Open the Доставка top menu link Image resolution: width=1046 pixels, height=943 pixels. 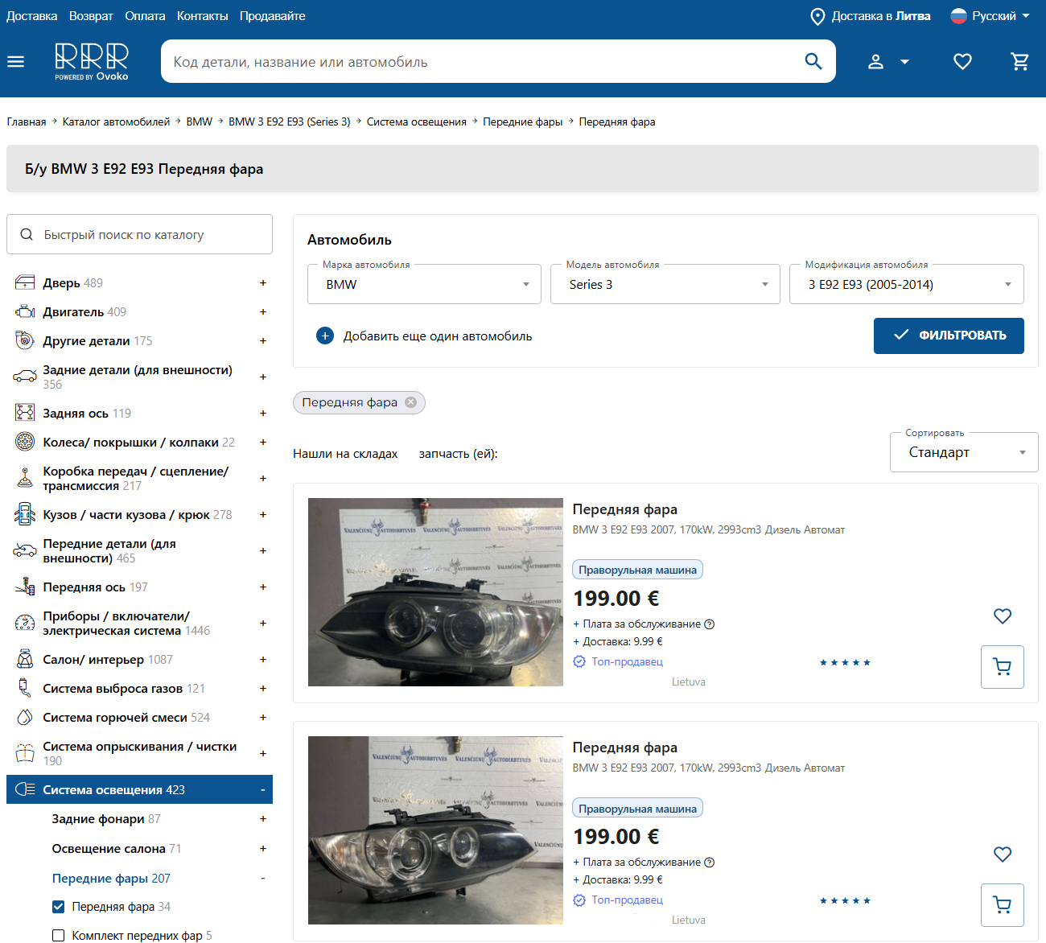coord(32,16)
